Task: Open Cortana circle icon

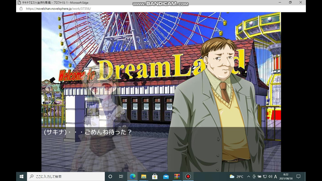Action: pos(110,177)
